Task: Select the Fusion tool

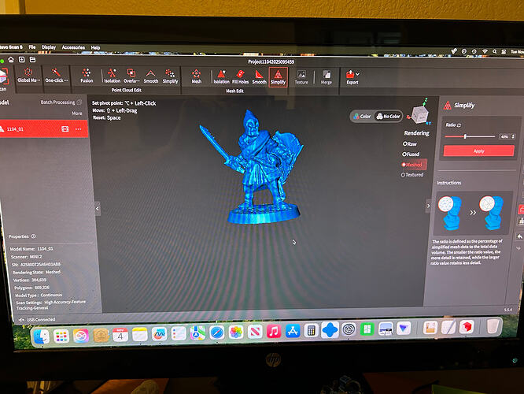Action: point(87,76)
